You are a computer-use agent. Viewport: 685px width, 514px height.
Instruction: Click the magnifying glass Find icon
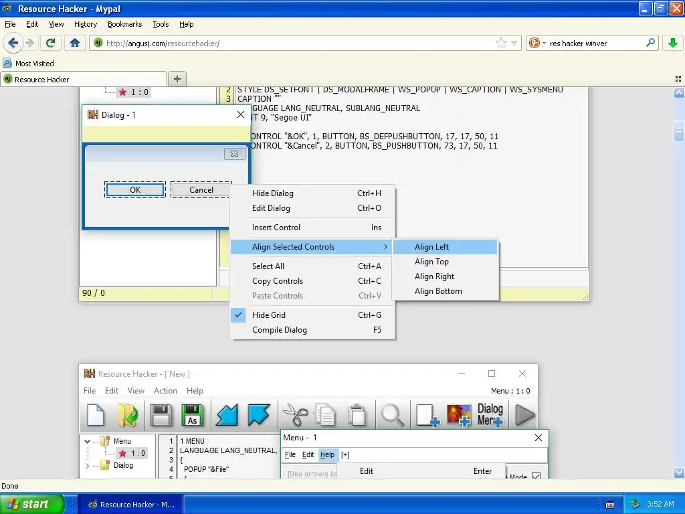click(x=392, y=415)
